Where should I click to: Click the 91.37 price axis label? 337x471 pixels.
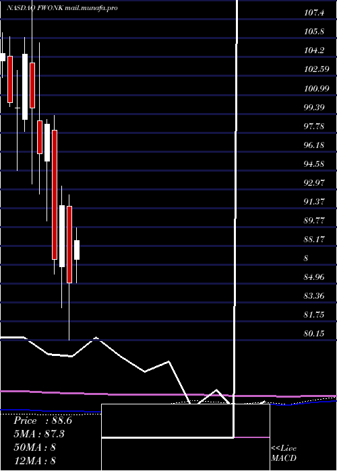point(314,202)
